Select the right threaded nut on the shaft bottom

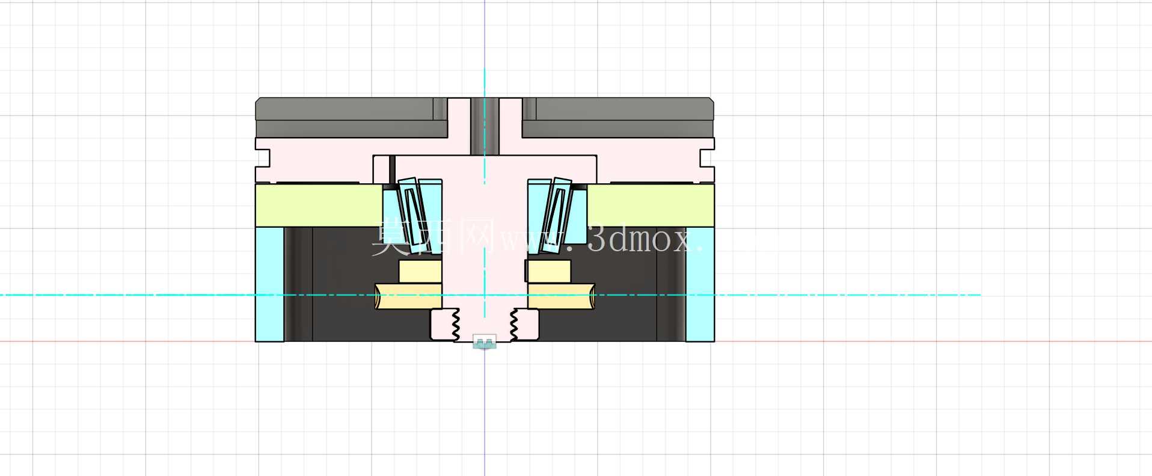(x=524, y=325)
